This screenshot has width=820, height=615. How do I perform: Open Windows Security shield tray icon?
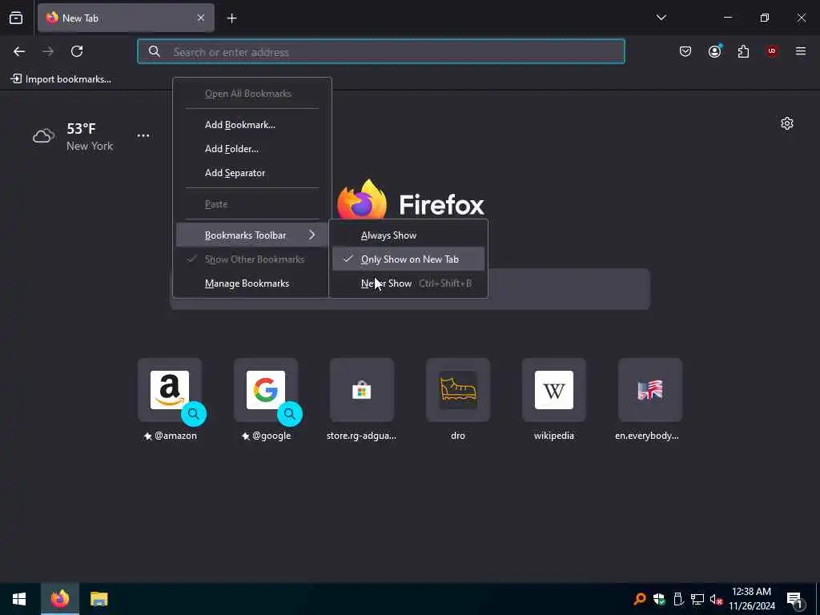click(x=659, y=599)
